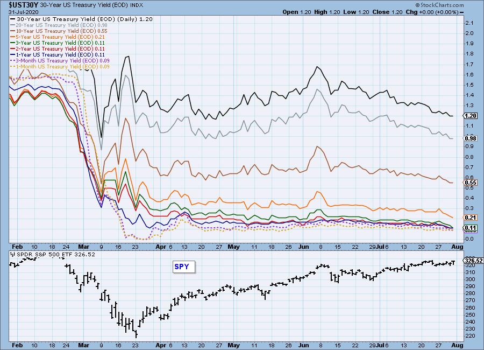
Task: Click the 250 label on SPY price axis
Action: tap(470, 315)
